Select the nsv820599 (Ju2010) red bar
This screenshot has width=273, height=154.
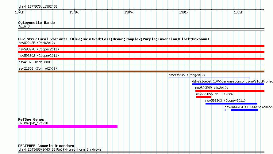(x=230, y=91)
